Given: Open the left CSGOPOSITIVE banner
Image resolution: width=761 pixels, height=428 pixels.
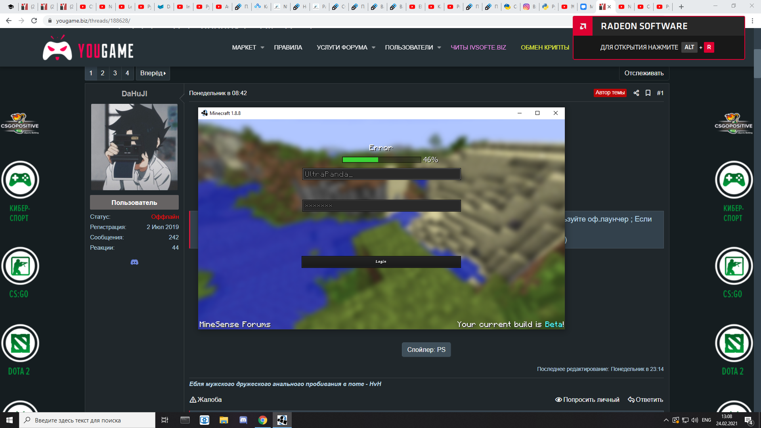Looking at the screenshot, I should coord(19,123).
